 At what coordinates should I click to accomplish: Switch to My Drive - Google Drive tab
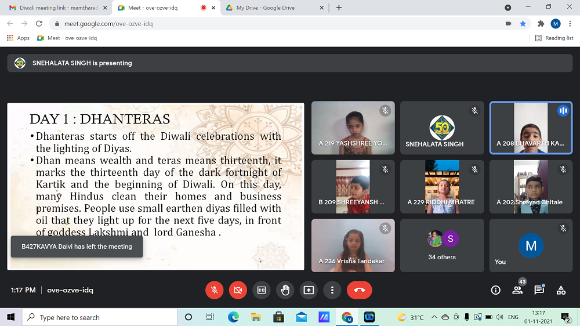(x=266, y=8)
